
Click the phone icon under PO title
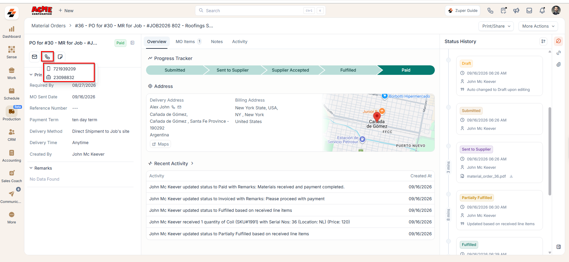coord(47,57)
